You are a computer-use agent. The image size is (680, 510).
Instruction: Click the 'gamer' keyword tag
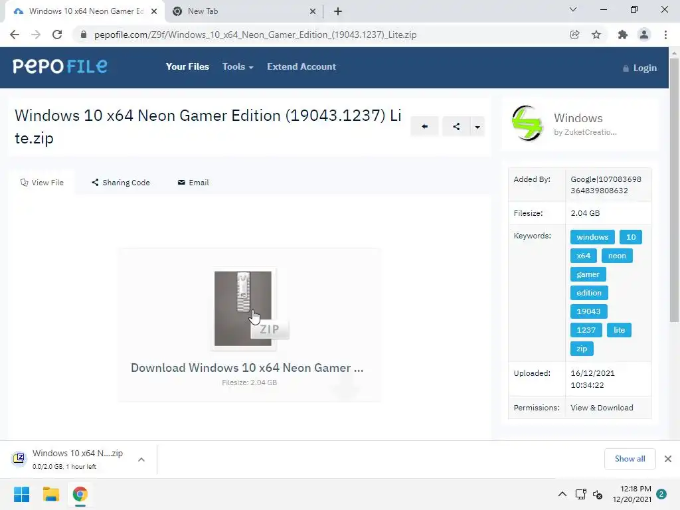point(588,274)
